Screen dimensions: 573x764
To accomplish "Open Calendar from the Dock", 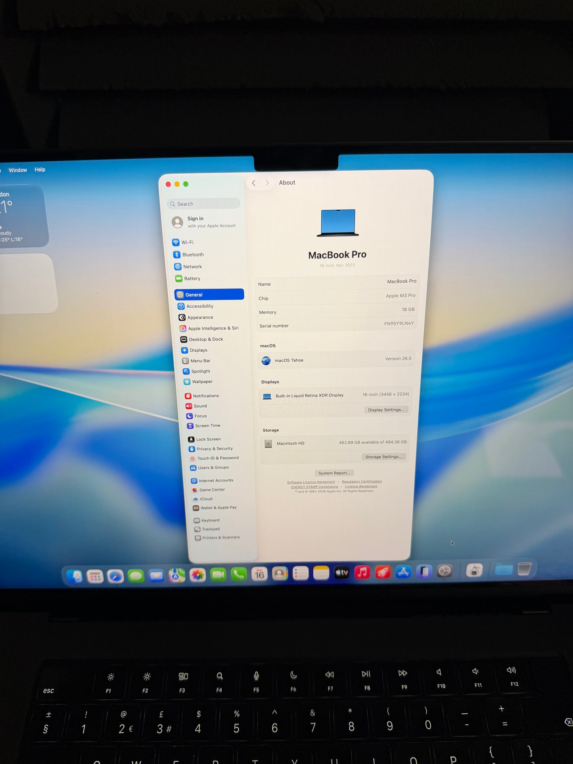I will [x=259, y=574].
